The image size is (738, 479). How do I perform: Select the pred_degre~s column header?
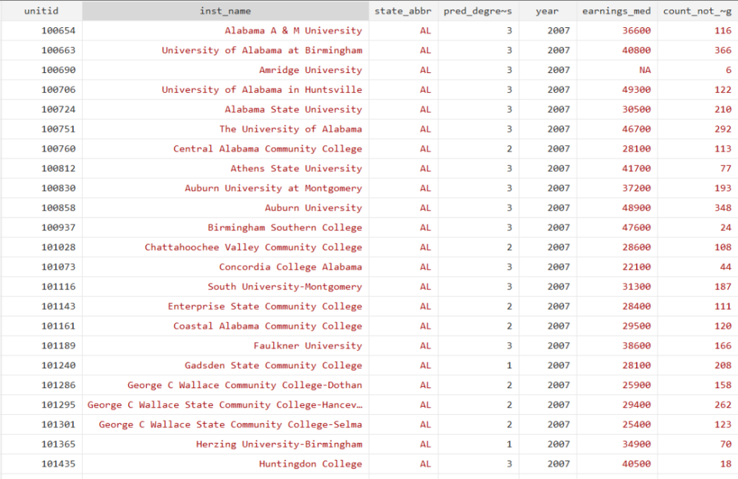point(477,11)
